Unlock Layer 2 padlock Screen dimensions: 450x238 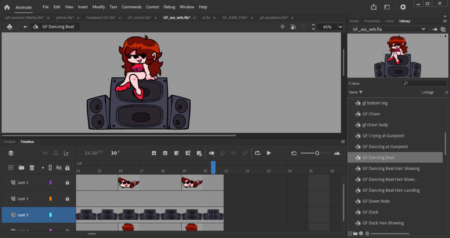(67, 182)
